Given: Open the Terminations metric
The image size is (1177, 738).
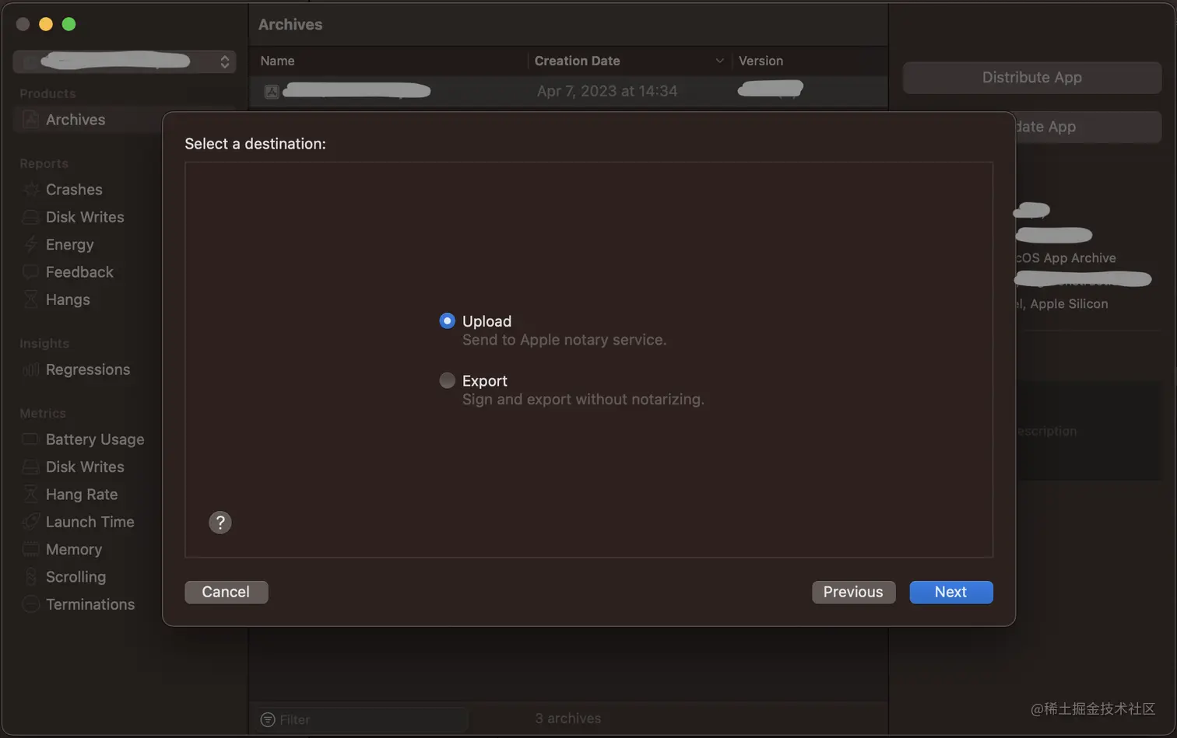Looking at the screenshot, I should [90, 604].
